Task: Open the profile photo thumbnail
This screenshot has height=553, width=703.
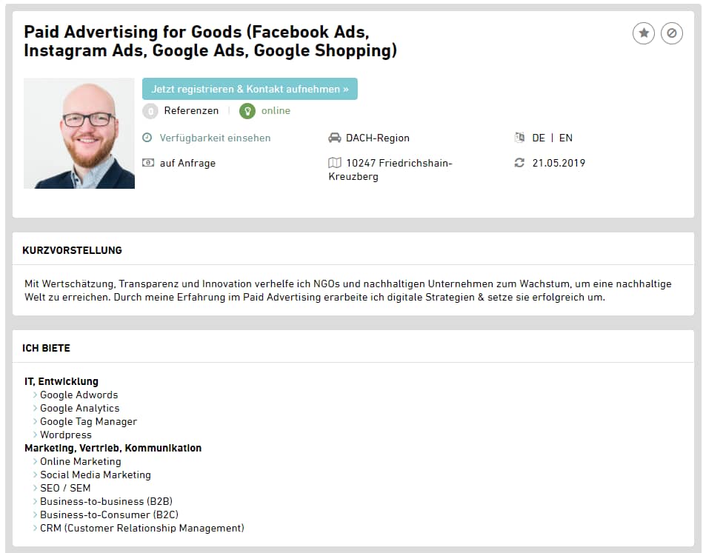Action: pos(79,133)
